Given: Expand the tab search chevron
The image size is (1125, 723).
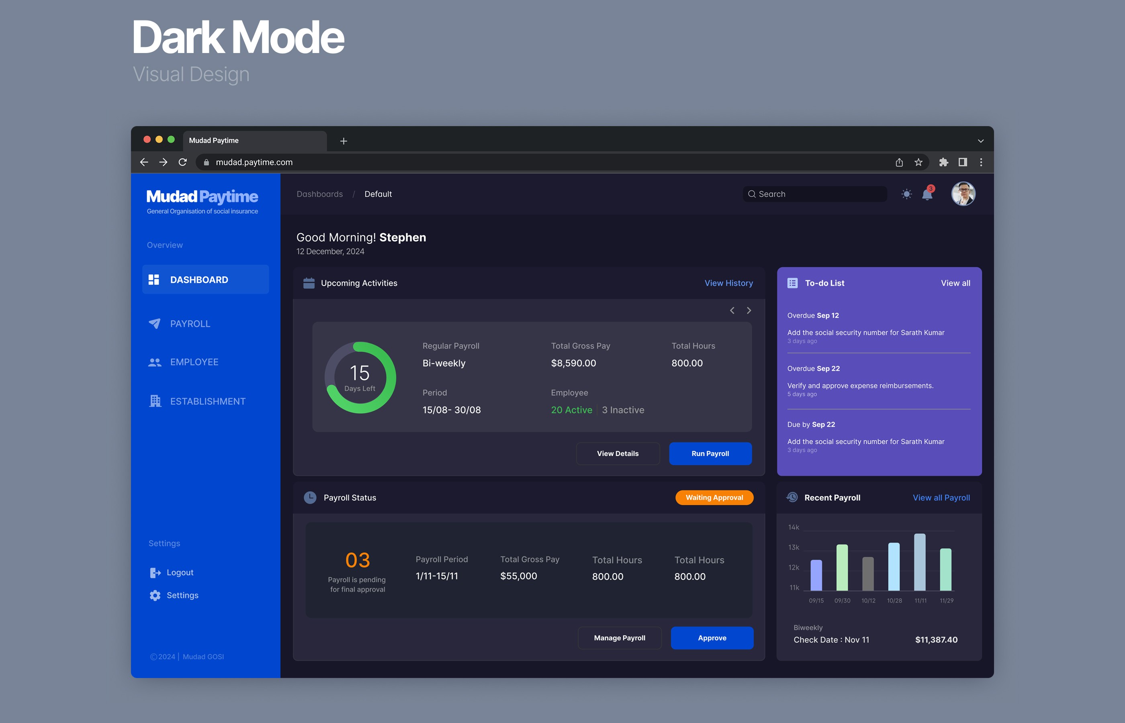Looking at the screenshot, I should 980,141.
